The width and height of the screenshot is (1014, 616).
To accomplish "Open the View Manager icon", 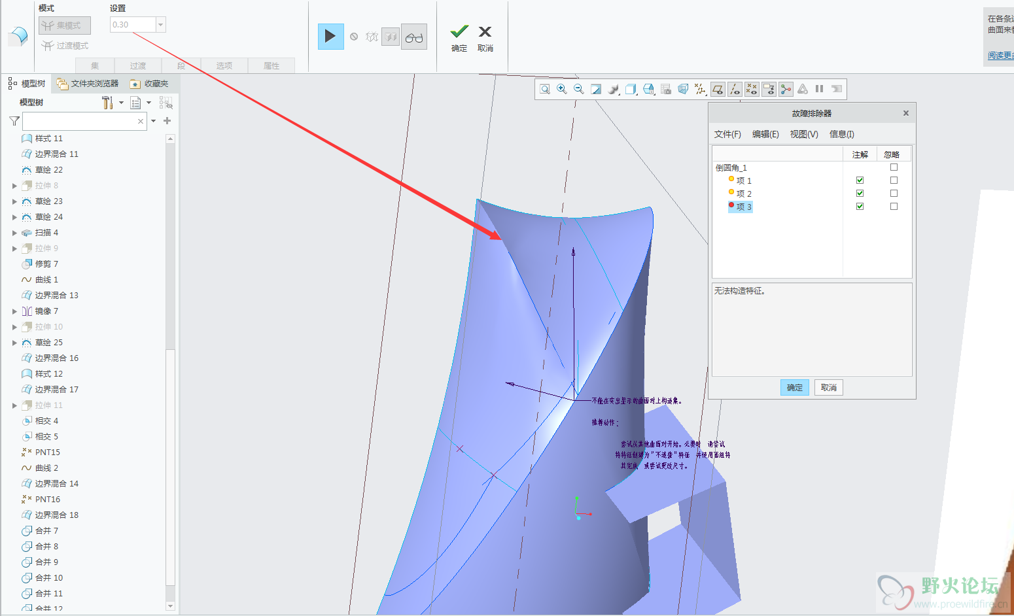I will (666, 90).
